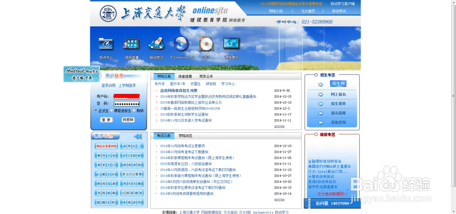Select the 高升本/专 sub-category
The height and width of the screenshot is (214, 456).
pos(178,84)
